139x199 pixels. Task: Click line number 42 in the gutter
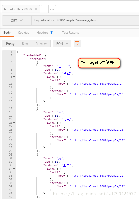11,197
